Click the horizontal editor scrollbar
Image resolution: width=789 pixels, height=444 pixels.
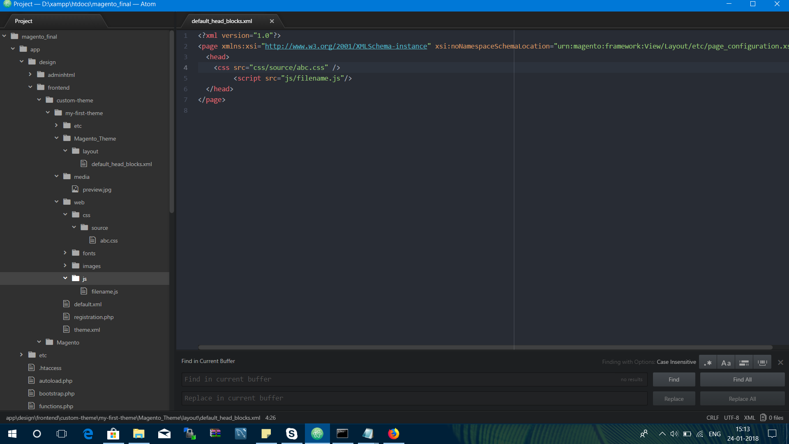coord(485,347)
